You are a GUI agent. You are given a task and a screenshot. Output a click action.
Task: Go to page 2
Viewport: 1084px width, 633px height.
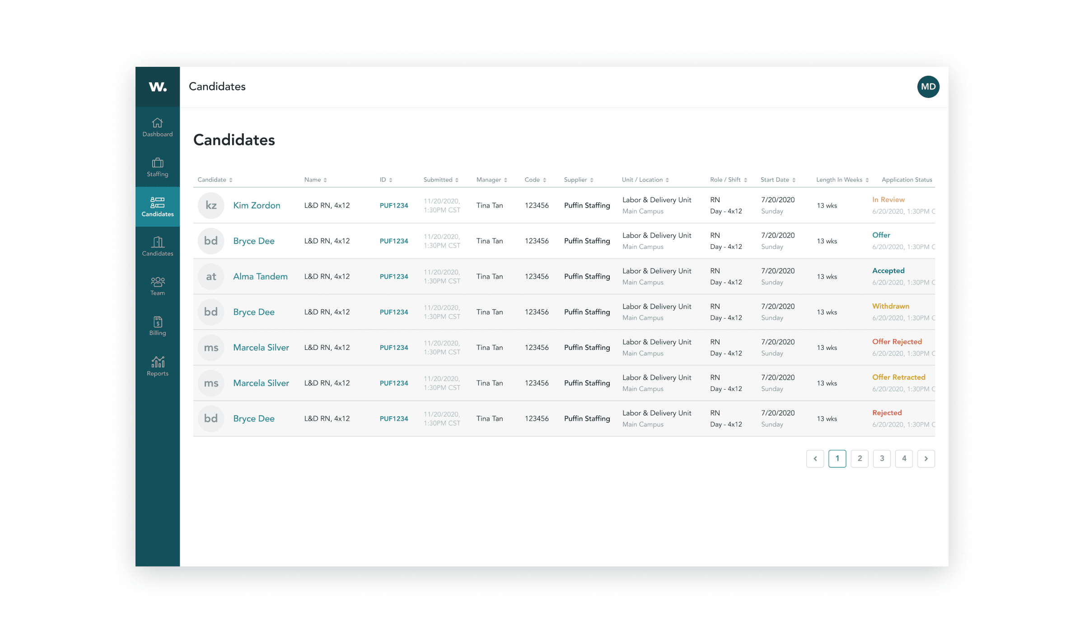(859, 458)
